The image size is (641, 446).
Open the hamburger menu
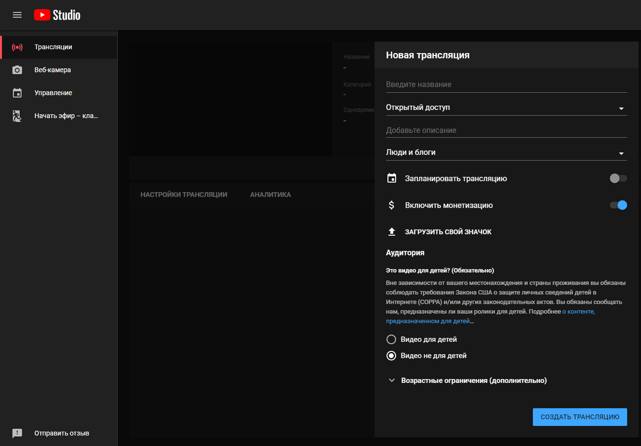coord(17,15)
